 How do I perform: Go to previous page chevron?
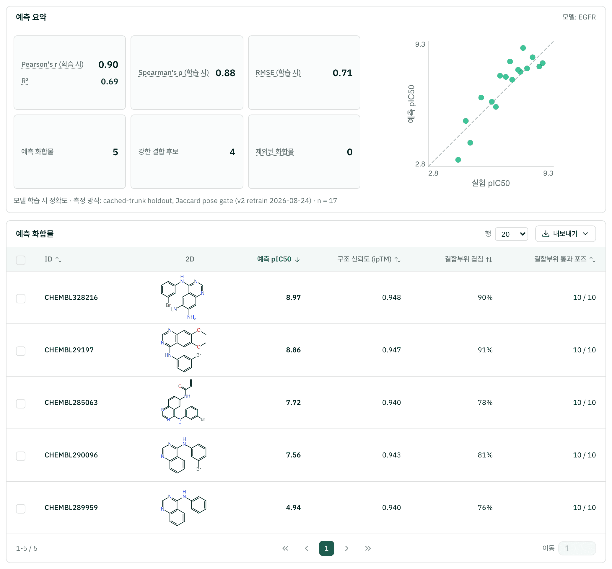(307, 548)
